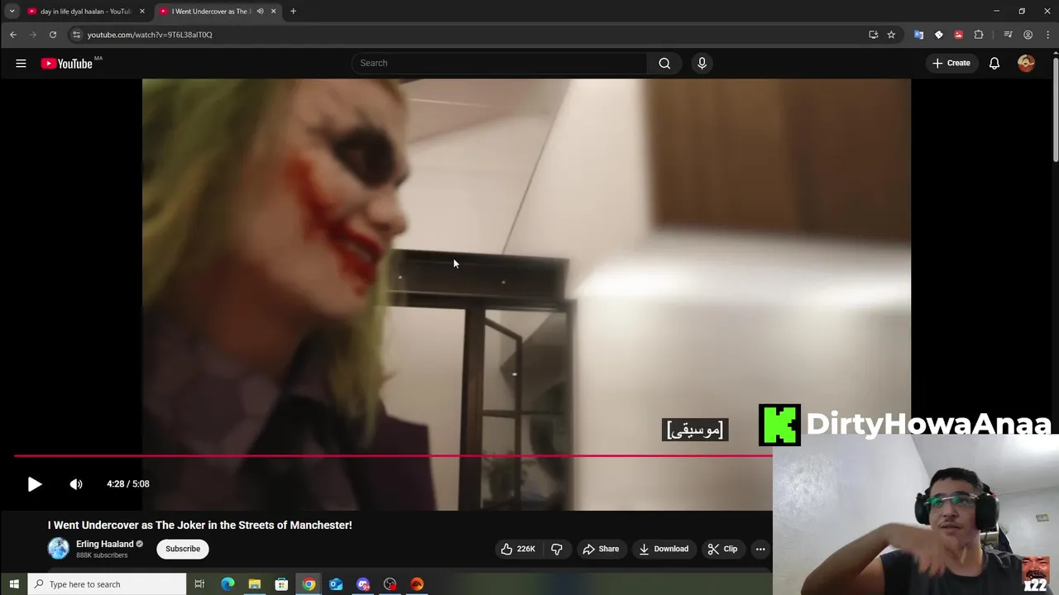Open the red image extension icon
Image resolution: width=1059 pixels, height=595 pixels.
pos(958,35)
